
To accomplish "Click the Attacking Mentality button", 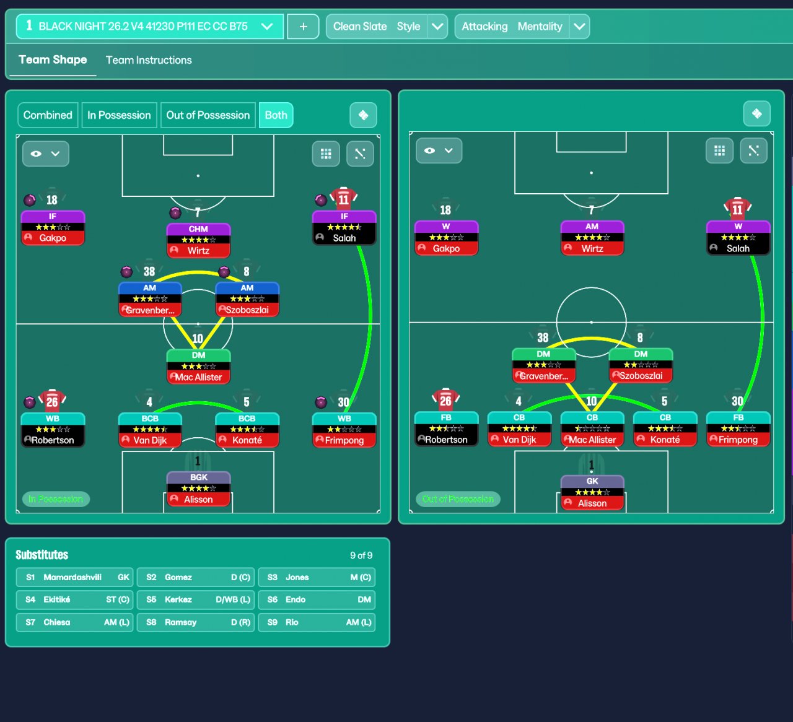I will 512,27.
